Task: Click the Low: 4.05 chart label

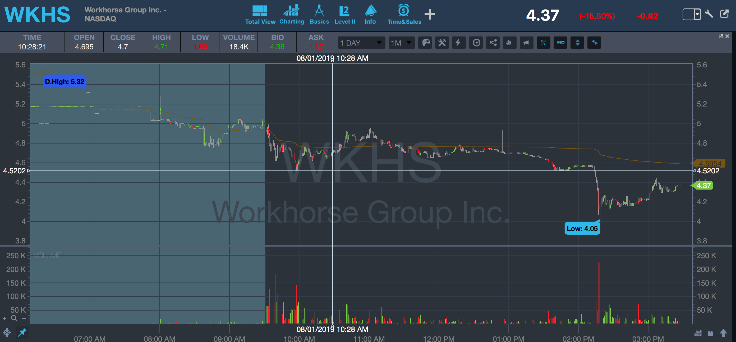Action: pyautogui.click(x=582, y=229)
